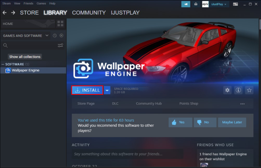The image size is (261, 168).
Task: Click "You've used this title for 63 hours"
Action: [106, 120]
